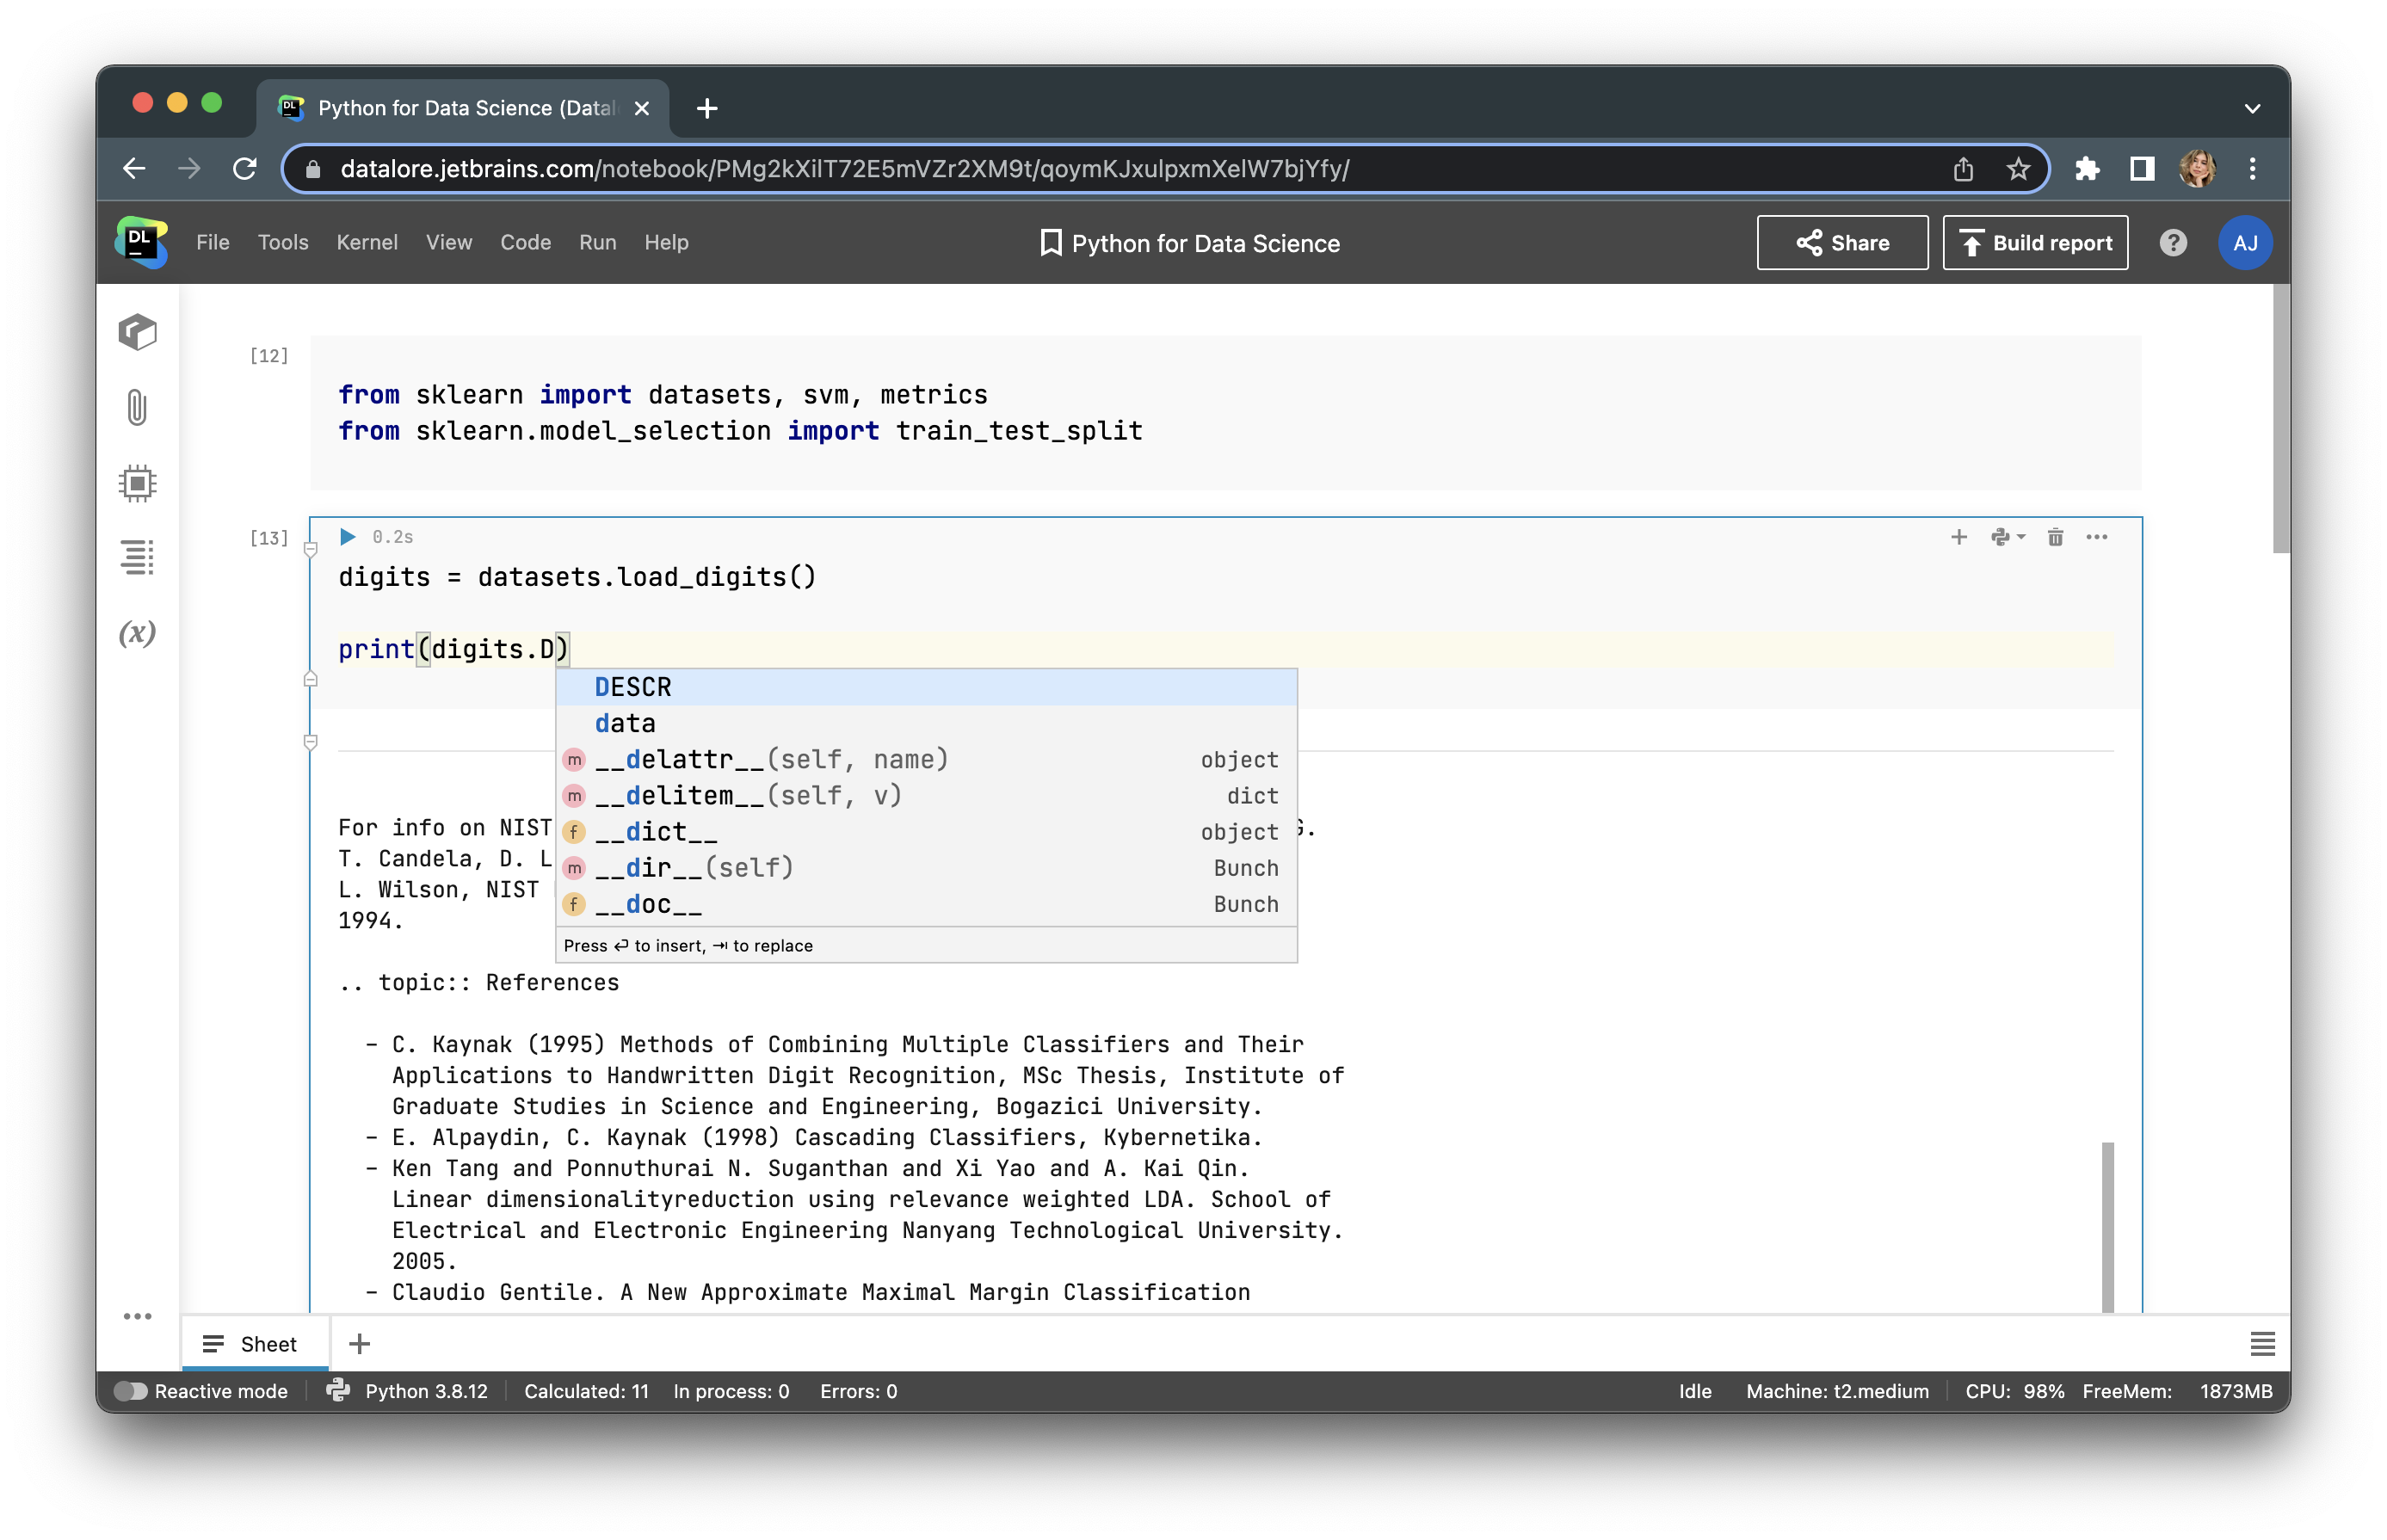Select the Sheet tab
The width and height of the screenshot is (2387, 1540).
click(255, 1344)
